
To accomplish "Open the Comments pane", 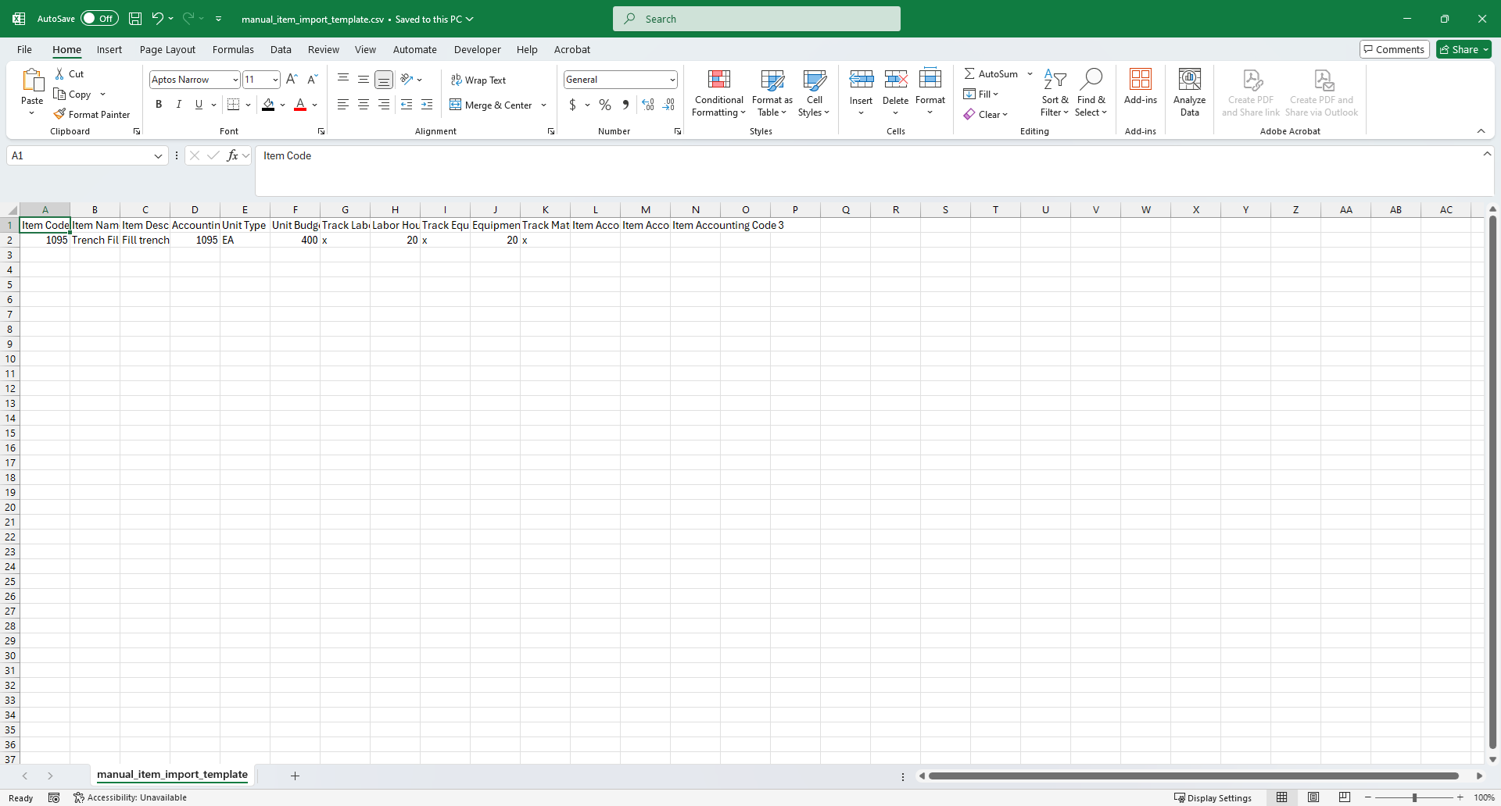I will (x=1395, y=49).
